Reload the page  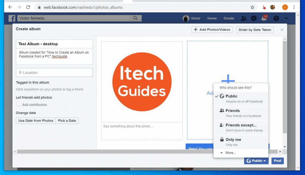click(28, 7)
